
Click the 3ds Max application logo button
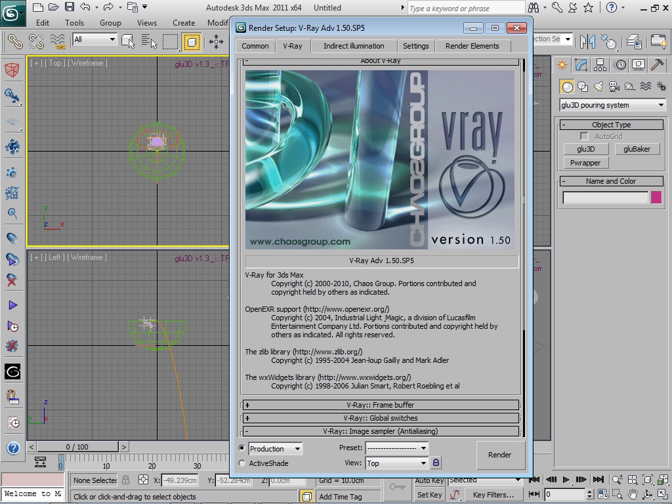pyautogui.click(x=12, y=13)
